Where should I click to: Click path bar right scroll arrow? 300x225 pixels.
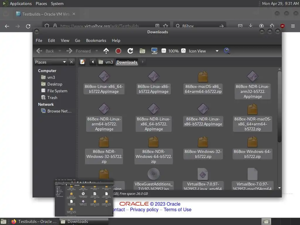click(x=142, y=62)
